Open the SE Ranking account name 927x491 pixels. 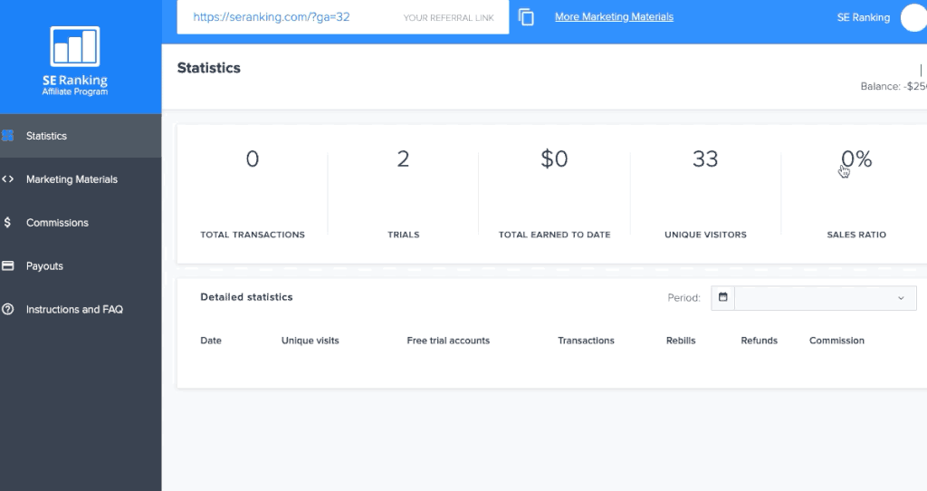point(863,18)
